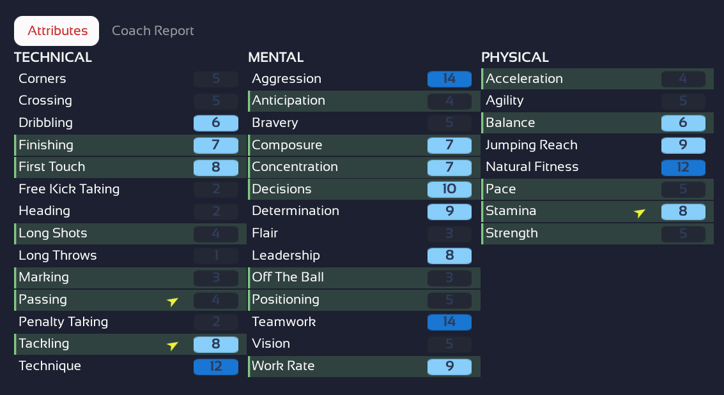Click the yellow arrow next to Stamina

639,212
